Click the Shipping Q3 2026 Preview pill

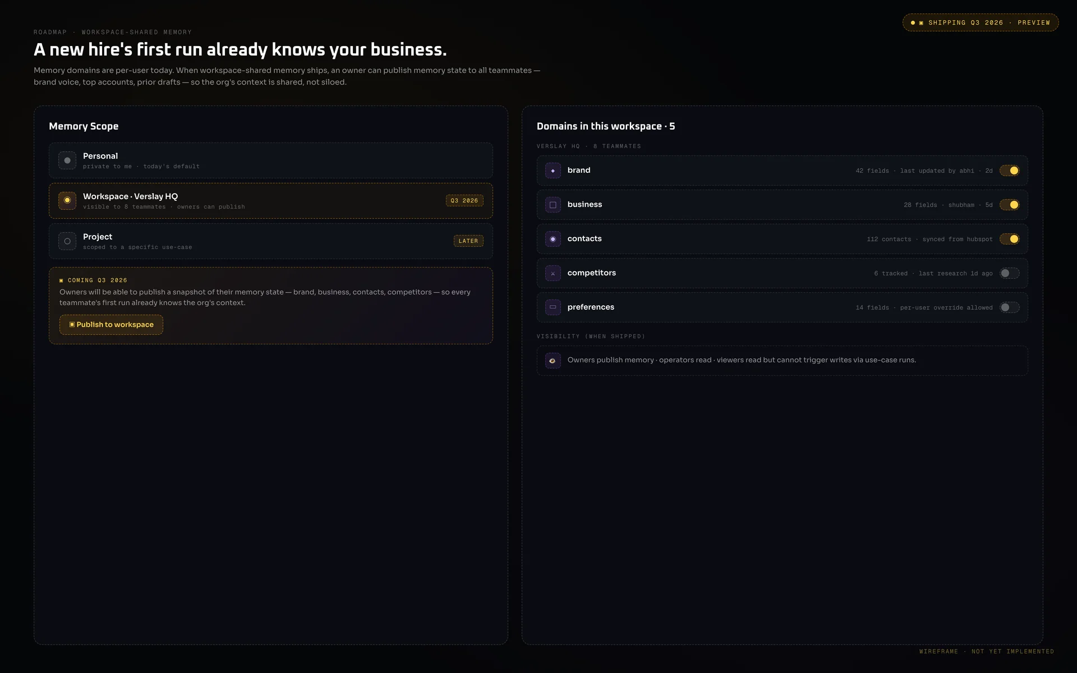pos(981,22)
